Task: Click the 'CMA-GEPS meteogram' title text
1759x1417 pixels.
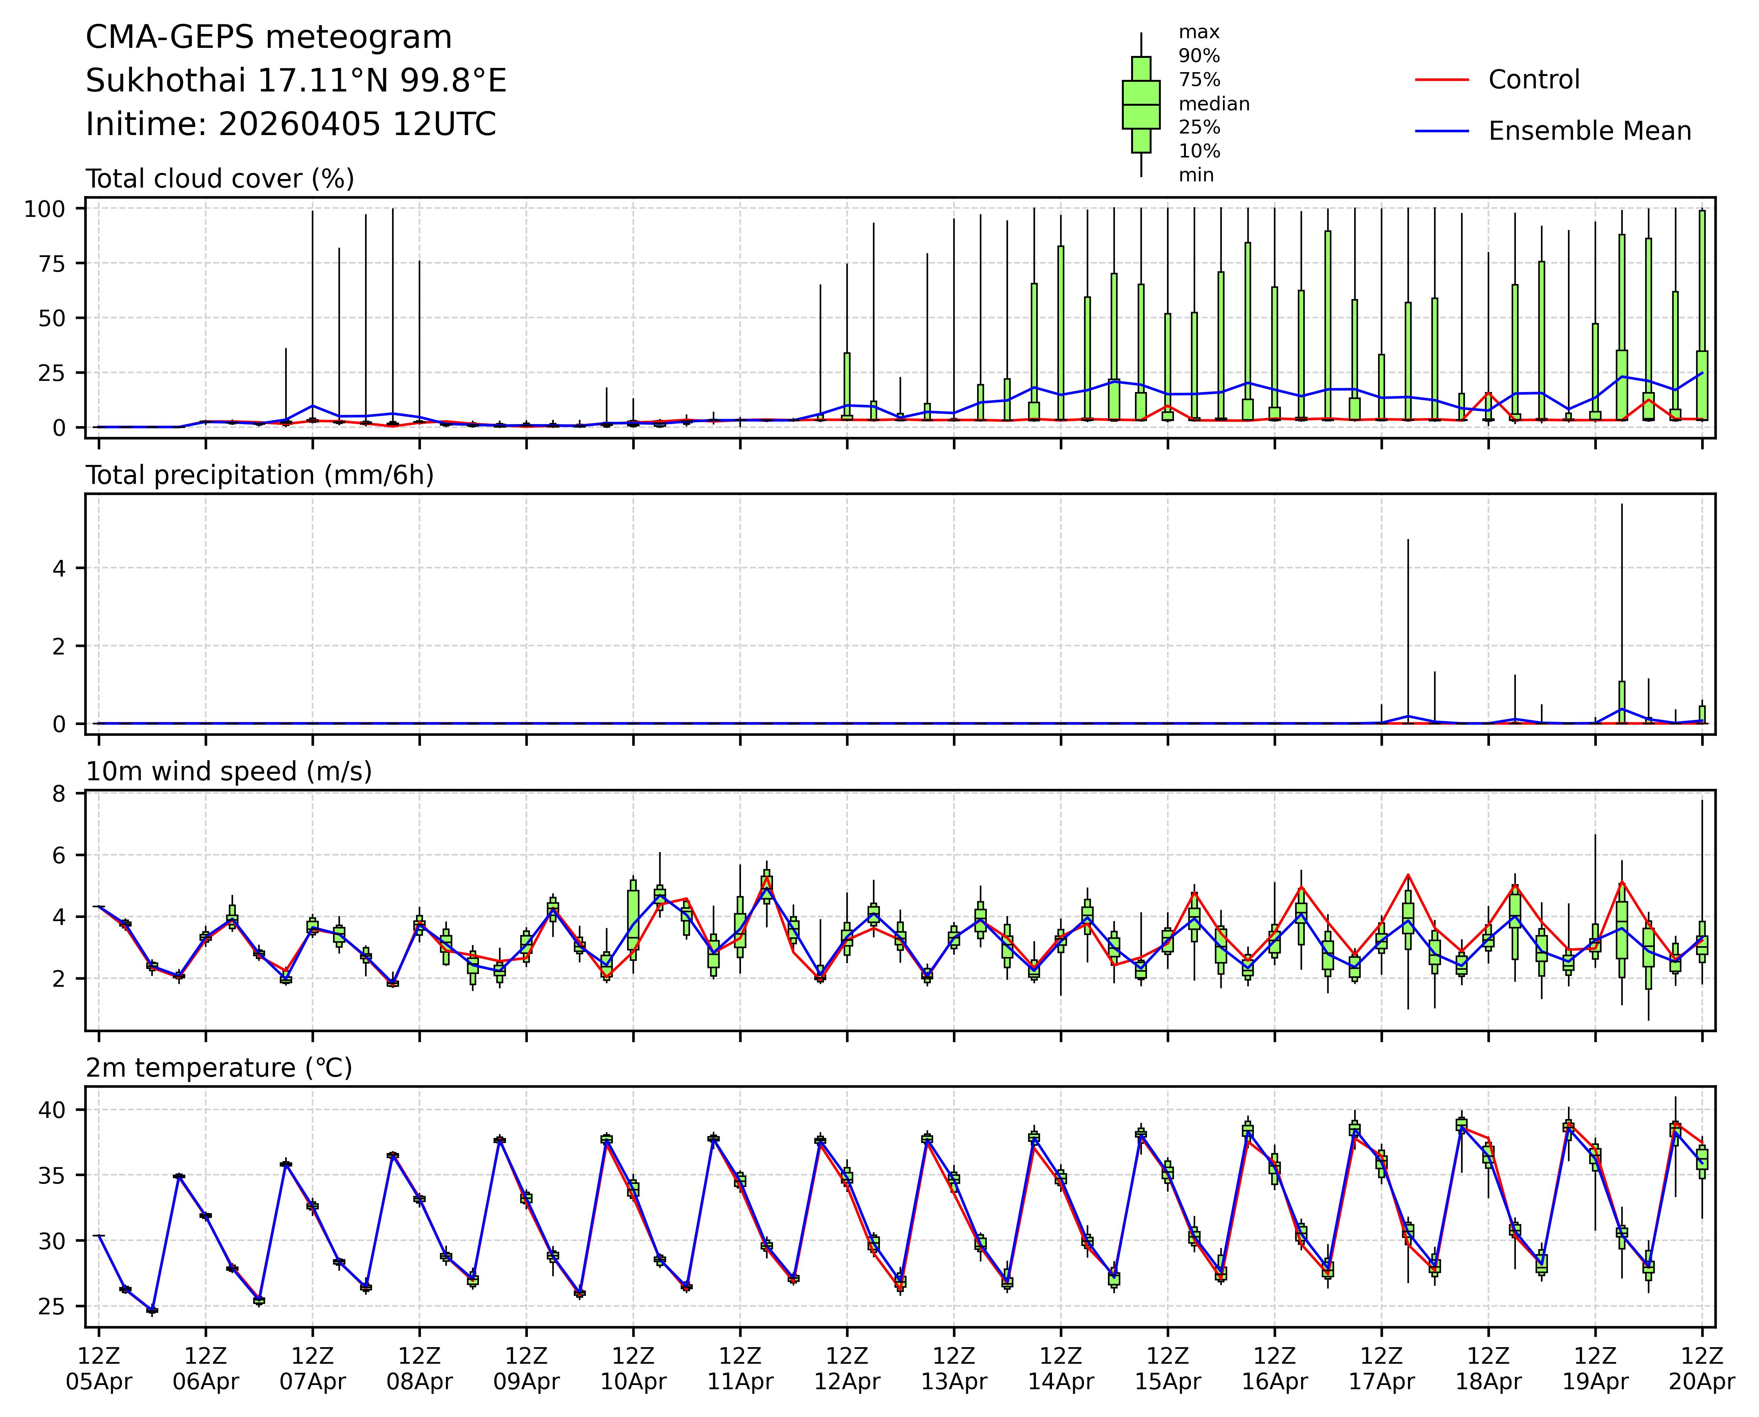Action: coord(269,37)
